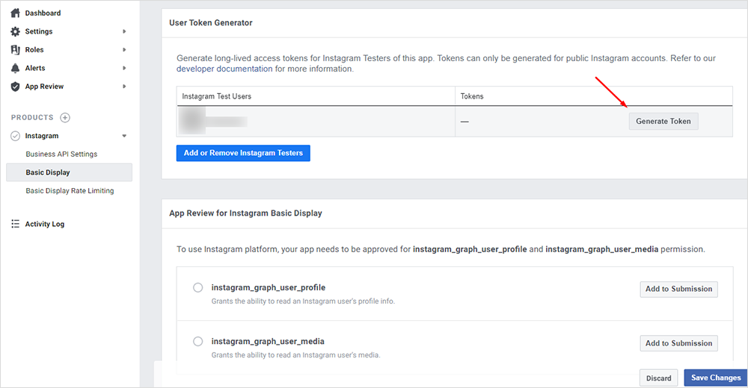Click the App Review shield icon

coord(15,86)
